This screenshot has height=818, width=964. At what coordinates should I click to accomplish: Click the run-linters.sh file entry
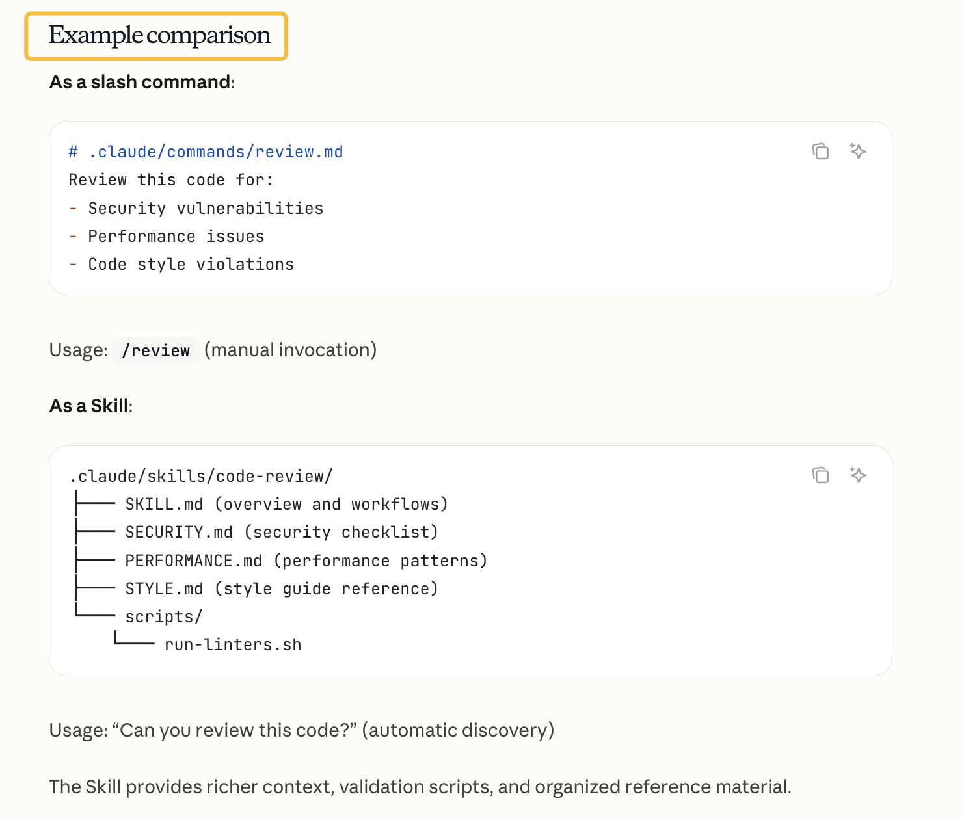pyautogui.click(x=233, y=645)
